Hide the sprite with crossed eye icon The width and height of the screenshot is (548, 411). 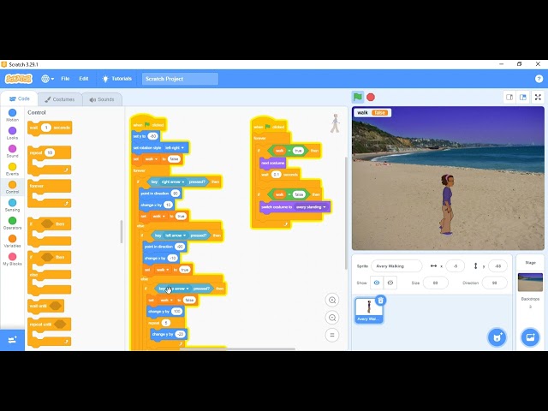pyautogui.click(x=390, y=283)
